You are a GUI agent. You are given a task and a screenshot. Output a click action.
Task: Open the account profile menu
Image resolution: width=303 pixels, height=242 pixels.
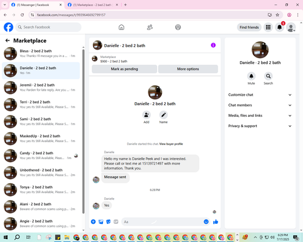coord(291,27)
